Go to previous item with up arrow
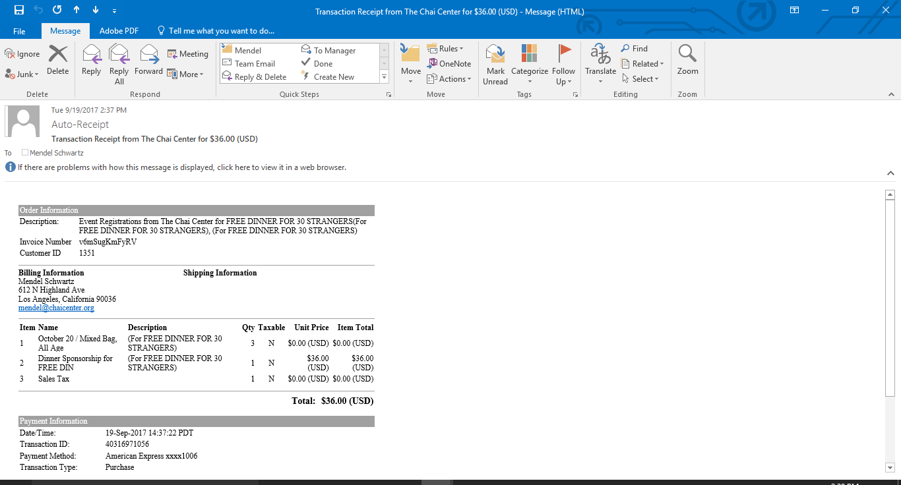Screen dimensions: 901x485 (77, 10)
